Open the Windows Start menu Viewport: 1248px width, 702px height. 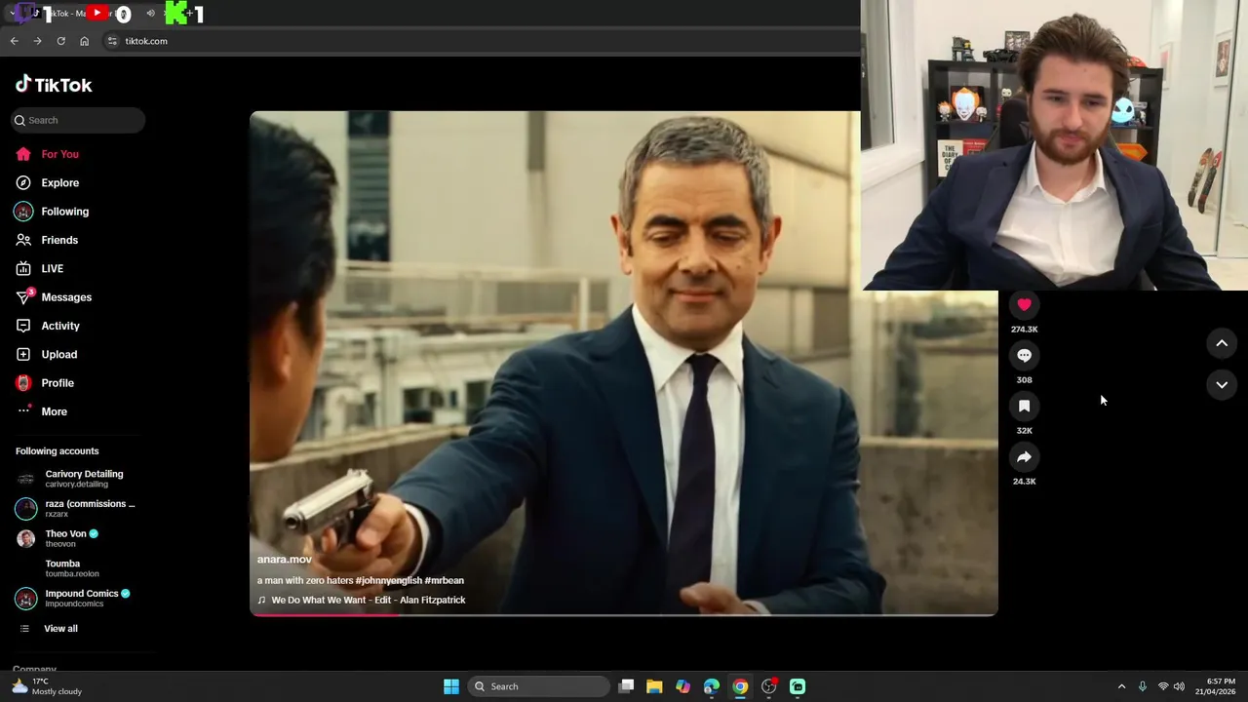(451, 686)
